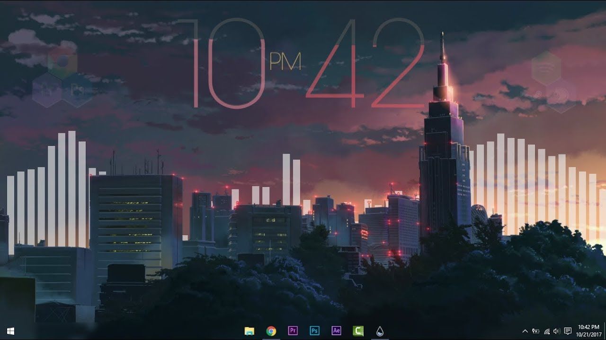
Task: Click the 10:42 PM Rainmeter clock widget
Action: [303, 61]
